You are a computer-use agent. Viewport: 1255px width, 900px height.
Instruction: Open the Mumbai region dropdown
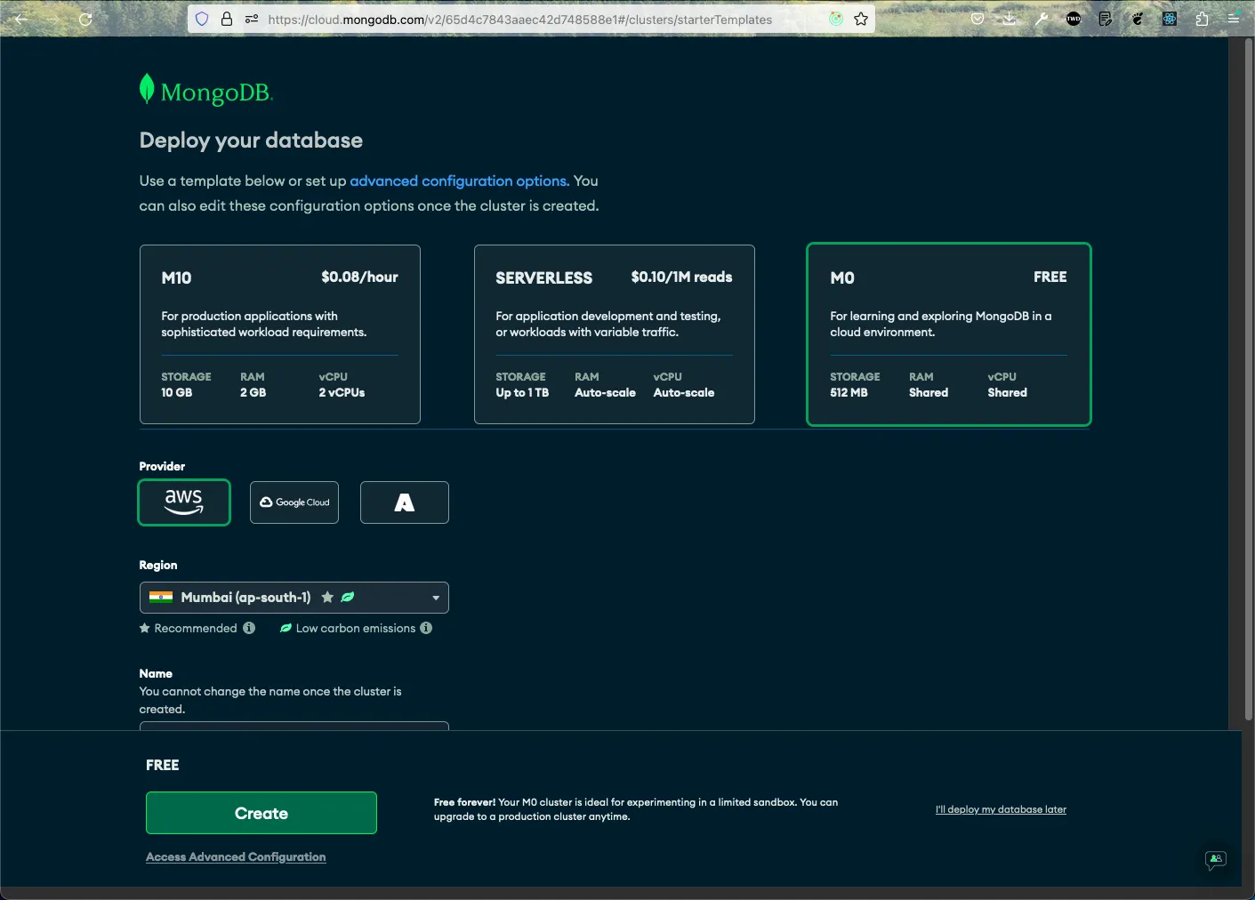click(294, 598)
